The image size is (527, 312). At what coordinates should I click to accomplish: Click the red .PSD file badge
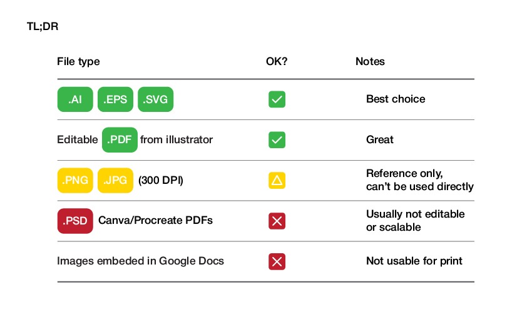coord(75,221)
